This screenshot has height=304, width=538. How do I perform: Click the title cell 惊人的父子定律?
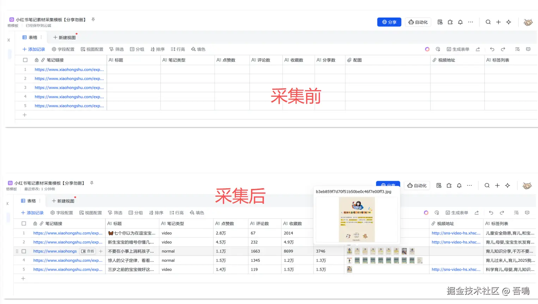click(132, 260)
